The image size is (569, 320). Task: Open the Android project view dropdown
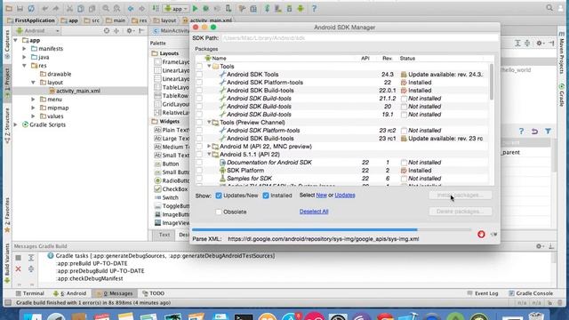pos(38,31)
